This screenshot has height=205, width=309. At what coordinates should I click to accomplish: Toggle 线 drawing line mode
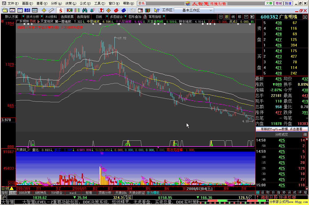(x=233, y=17)
